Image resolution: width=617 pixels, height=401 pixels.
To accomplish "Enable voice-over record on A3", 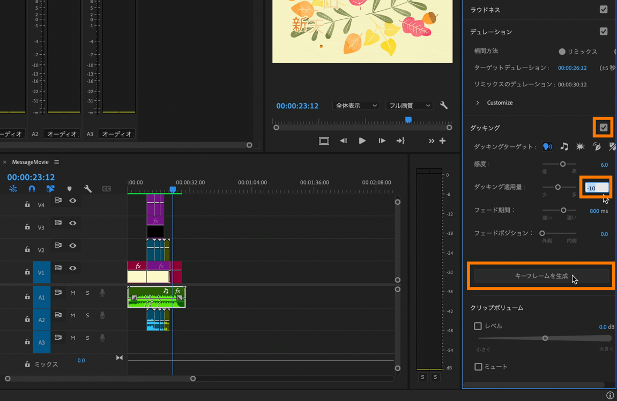I will click(102, 338).
